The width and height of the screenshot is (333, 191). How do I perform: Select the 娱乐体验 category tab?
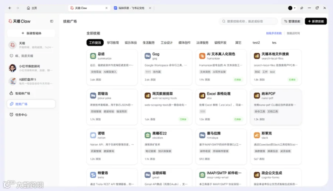(x=131, y=43)
